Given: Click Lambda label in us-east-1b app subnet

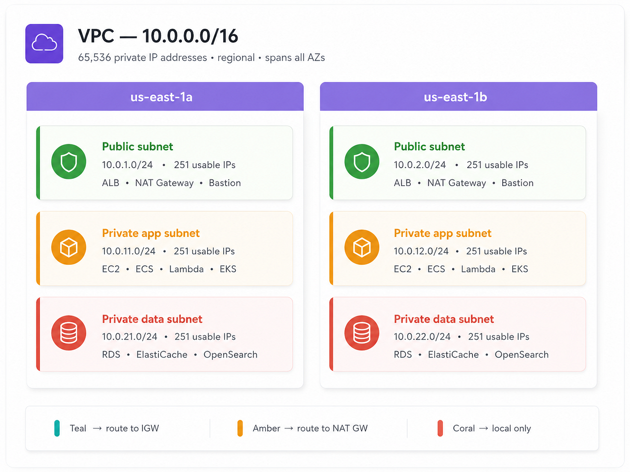Looking at the screenshot, I should tap(478, 269).
